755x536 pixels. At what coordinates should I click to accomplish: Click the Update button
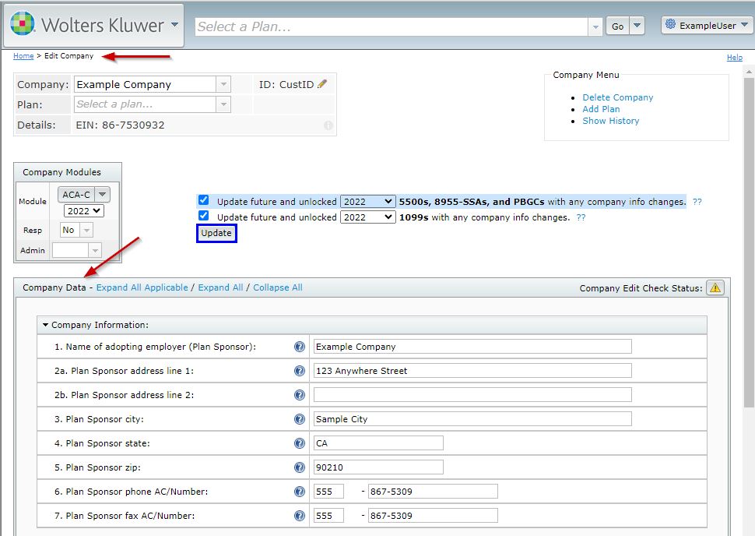point(216,233)
